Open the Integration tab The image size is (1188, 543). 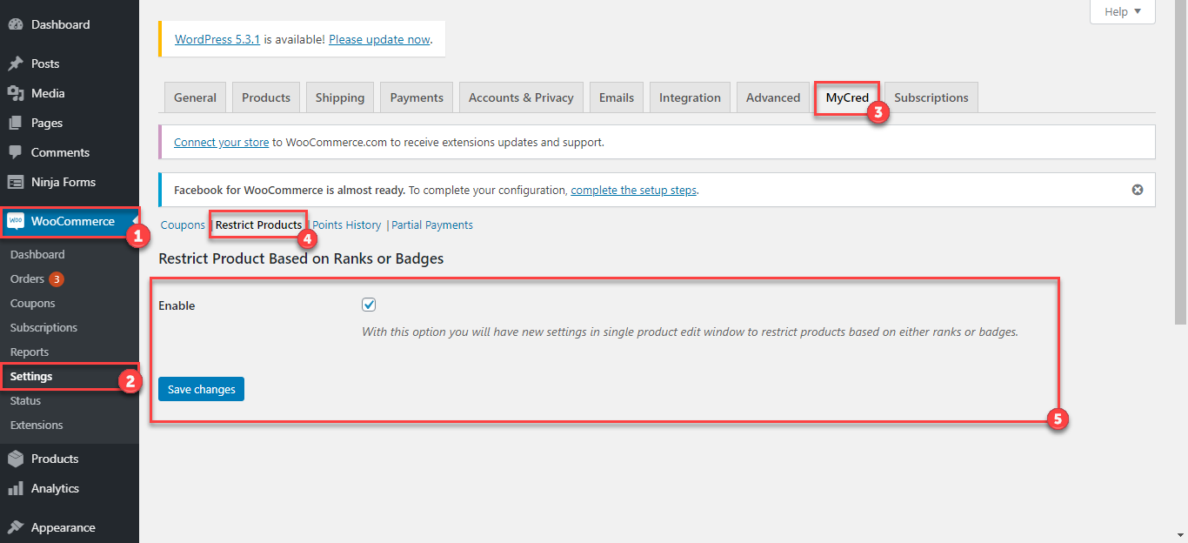(x=691, y=97)
